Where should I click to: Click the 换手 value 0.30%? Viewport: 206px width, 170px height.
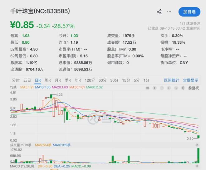(178, 36)
